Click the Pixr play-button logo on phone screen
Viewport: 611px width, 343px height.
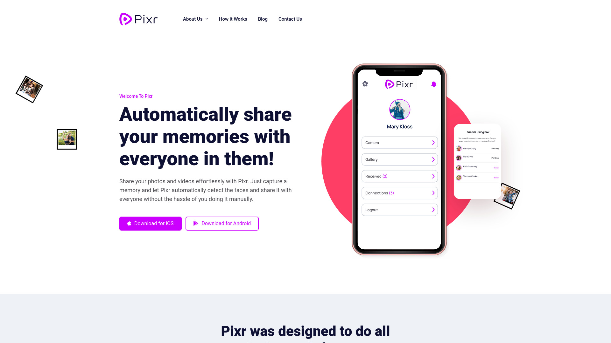click(x=390, y=84)
